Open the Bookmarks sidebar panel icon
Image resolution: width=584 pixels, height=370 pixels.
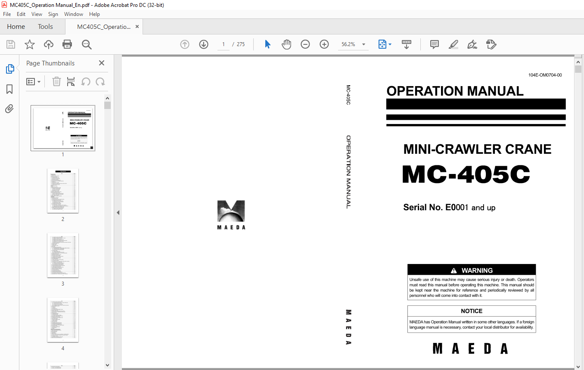tap(9, 89)
